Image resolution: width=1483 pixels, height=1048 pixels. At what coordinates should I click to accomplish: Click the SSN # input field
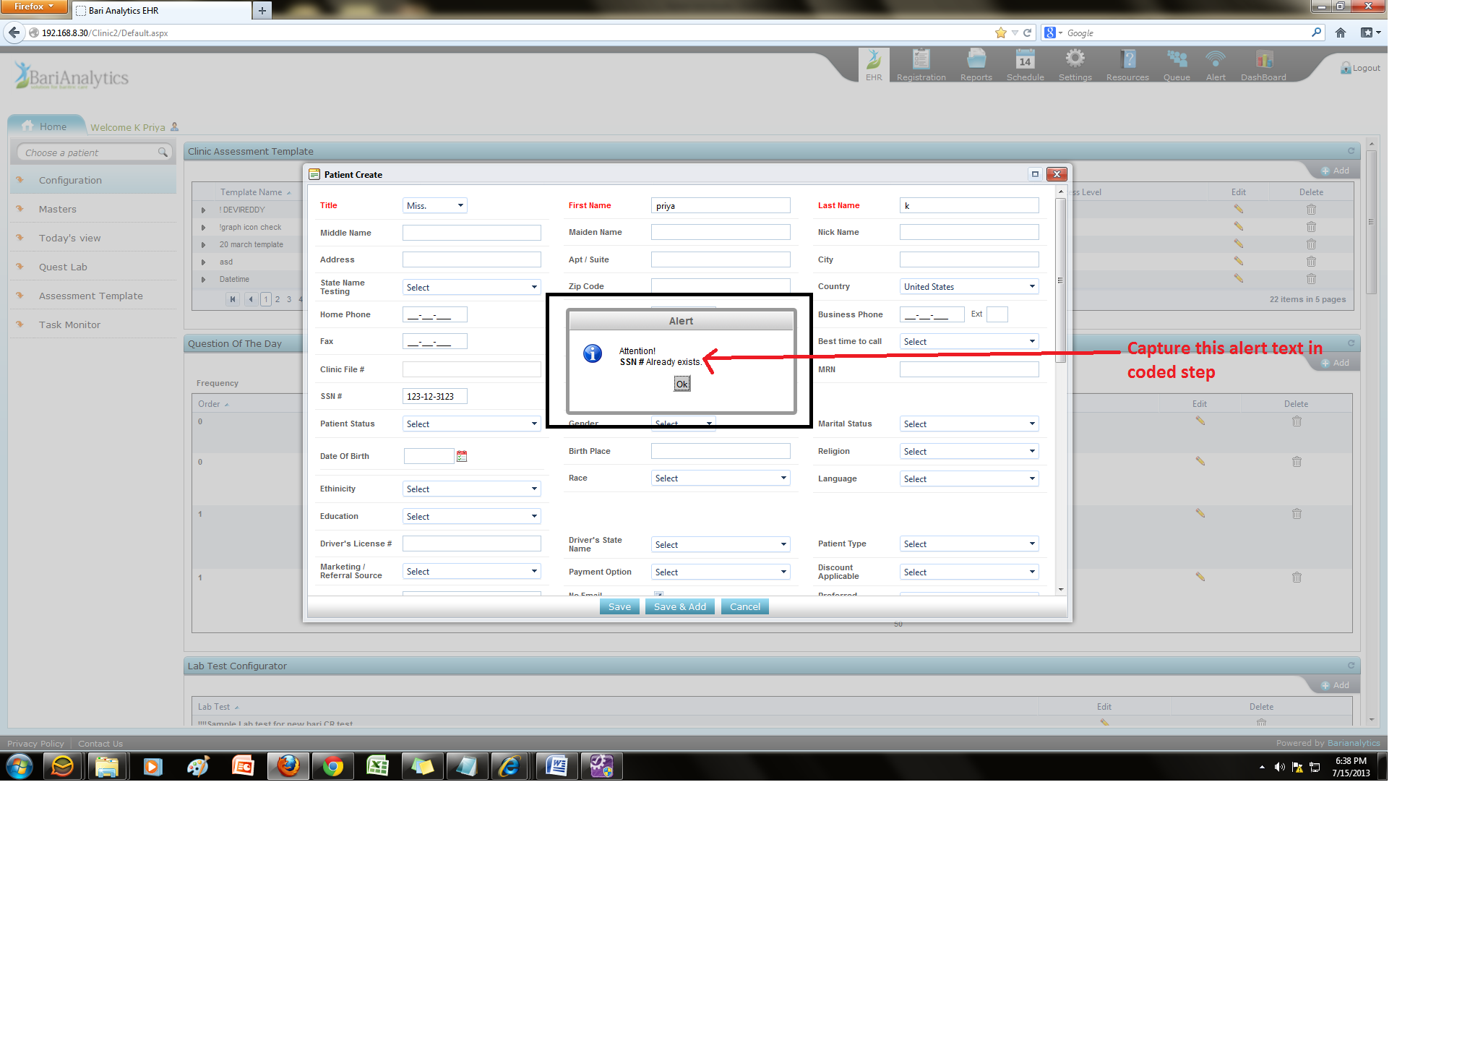coord(434,397)
